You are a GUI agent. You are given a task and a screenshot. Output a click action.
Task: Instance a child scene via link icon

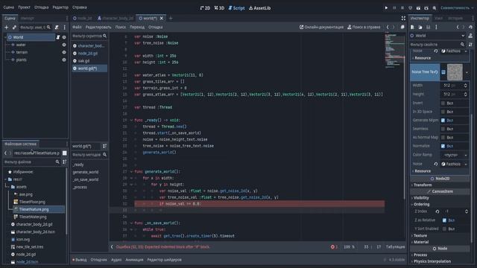pos(14,28)
